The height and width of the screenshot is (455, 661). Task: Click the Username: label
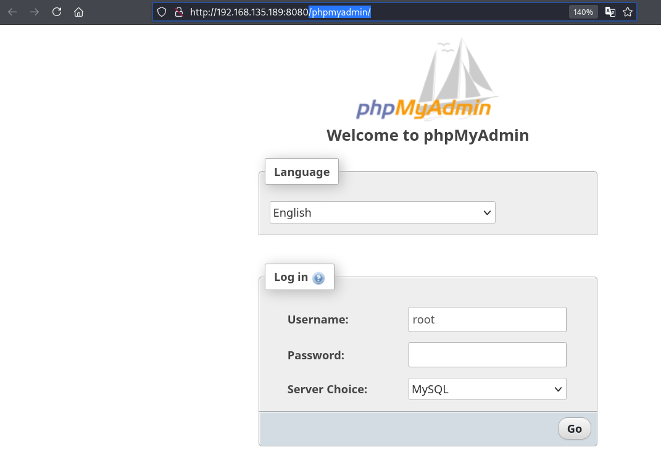(318, 320)
